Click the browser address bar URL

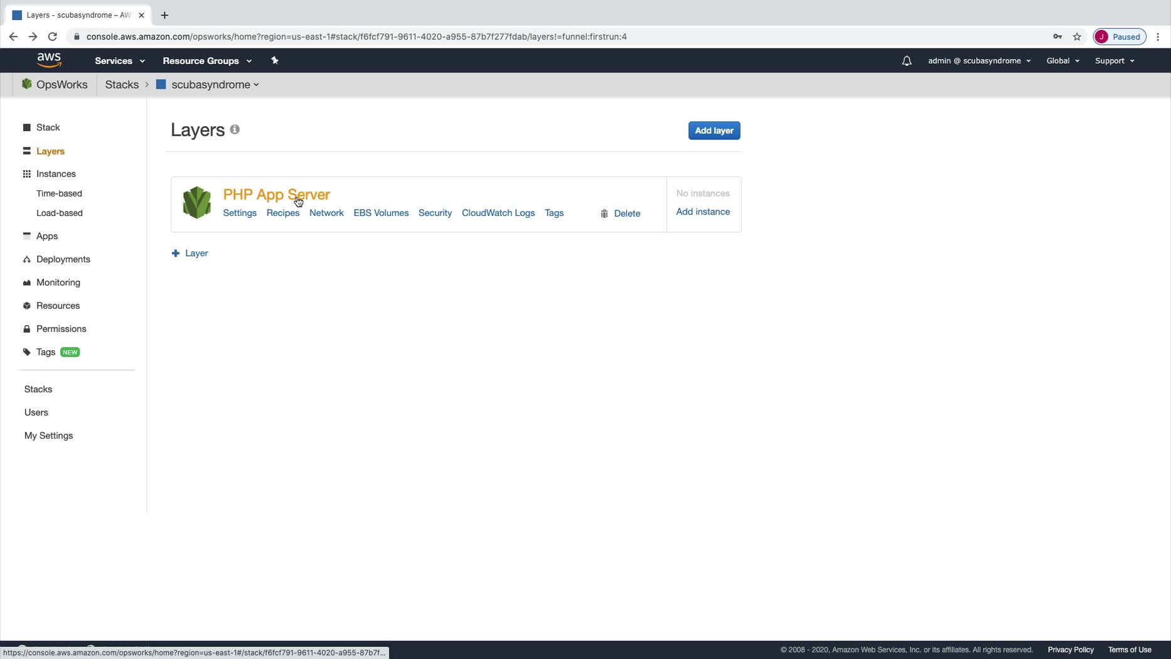click(x=356, y=36)
